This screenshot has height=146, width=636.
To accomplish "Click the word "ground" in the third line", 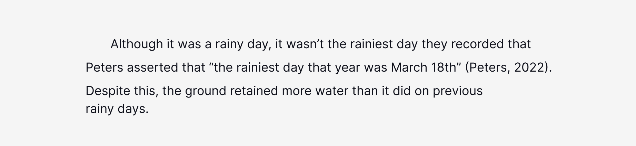I will click(205, 91).
